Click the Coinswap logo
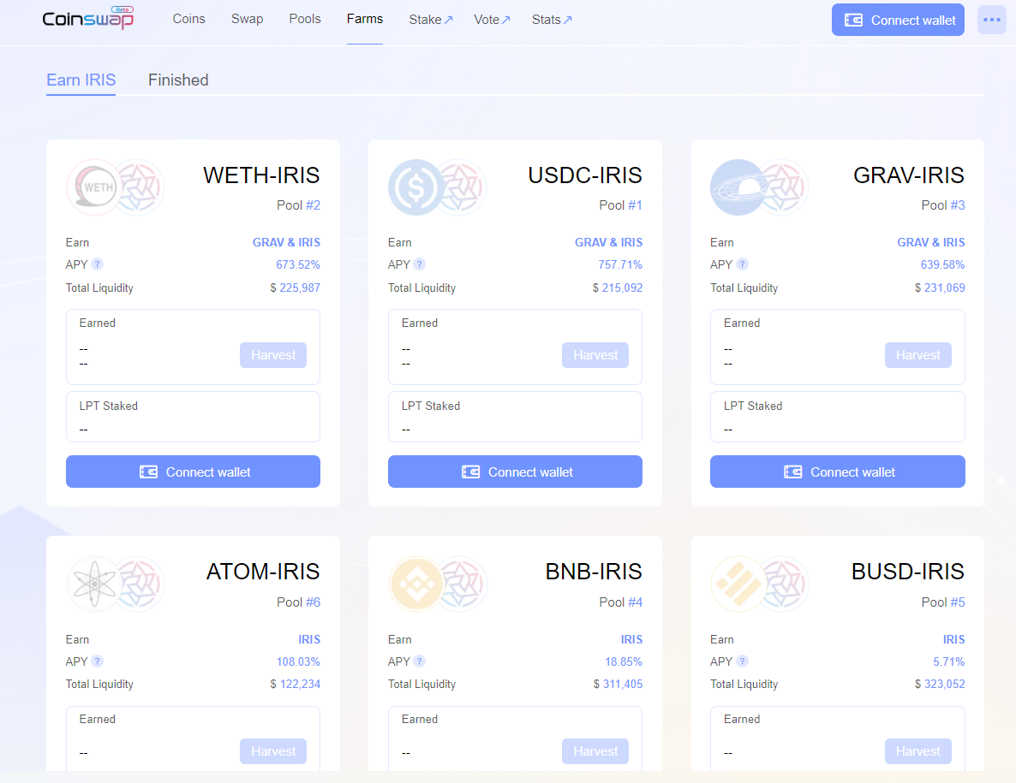Image resolution: width=1016 pixels, height=783 pixels. [x=88, y=18]
